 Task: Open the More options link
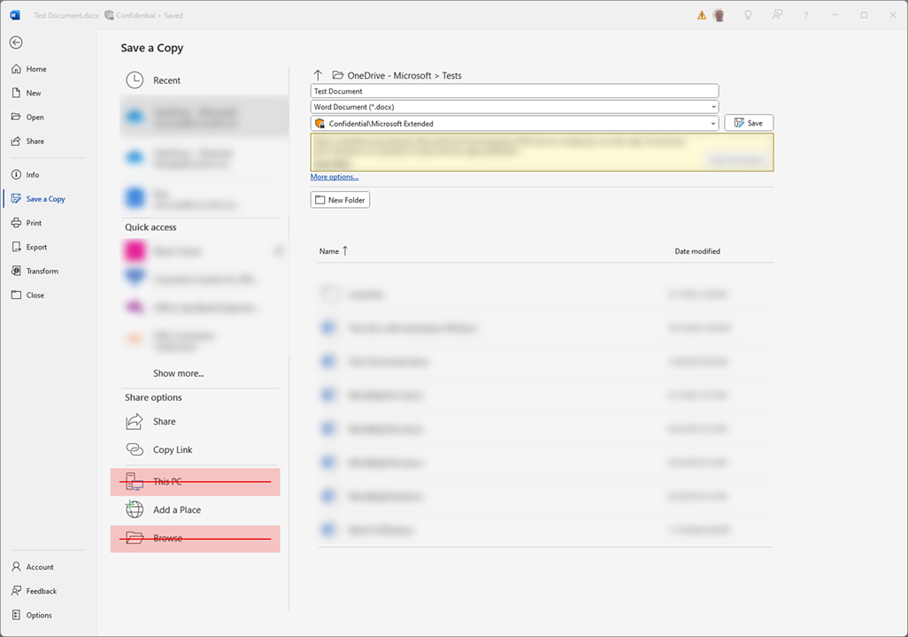click(334, 176)
